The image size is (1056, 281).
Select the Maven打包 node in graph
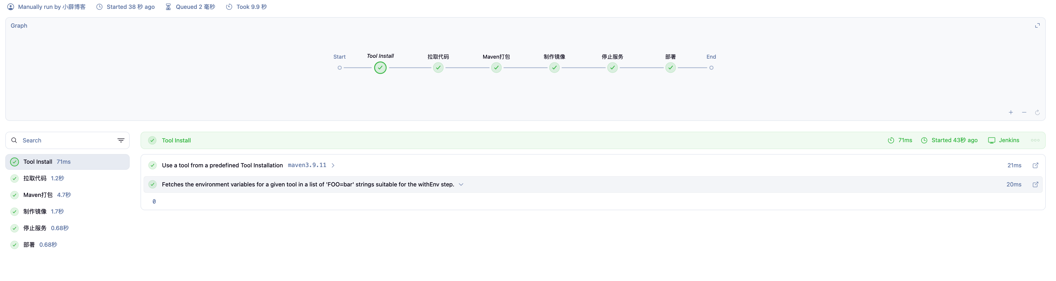coord(496,68)
